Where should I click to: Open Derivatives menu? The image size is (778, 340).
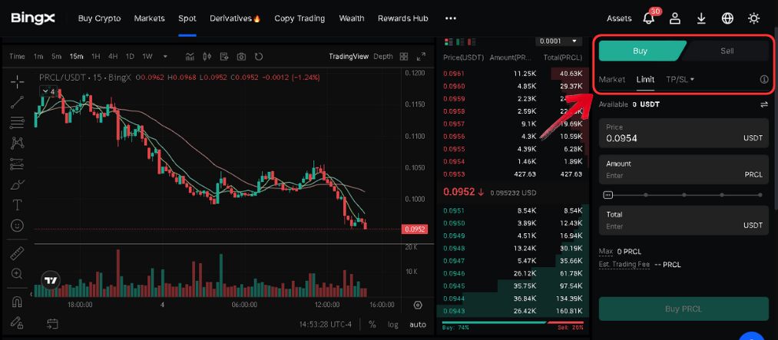[x=235, y=18]
